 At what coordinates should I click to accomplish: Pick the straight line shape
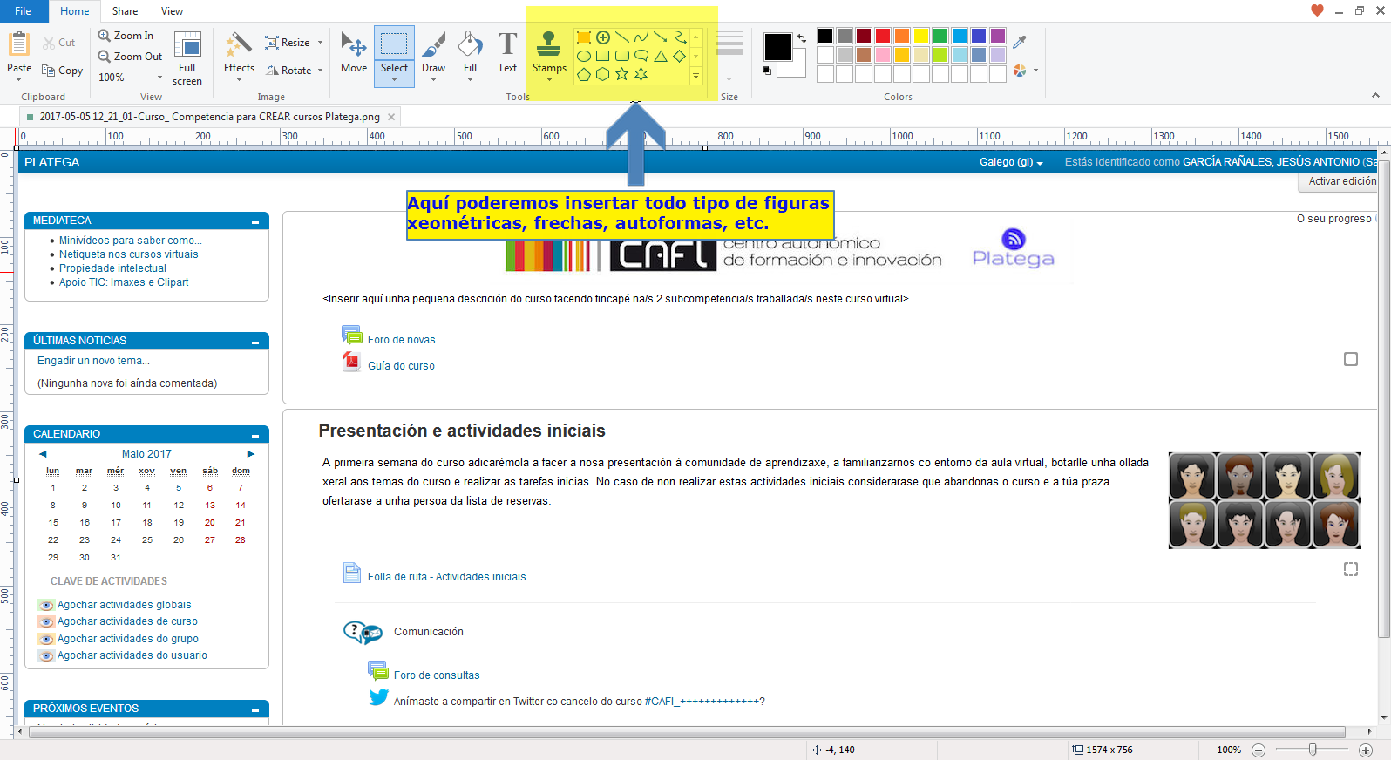pos(622,37)
